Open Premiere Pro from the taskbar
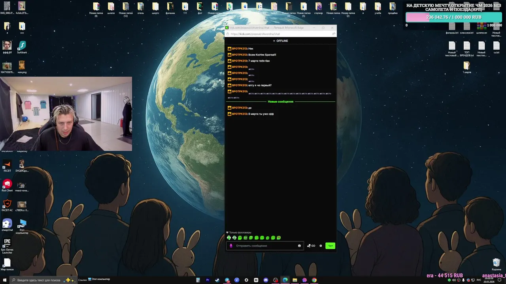 click(208, 280)
